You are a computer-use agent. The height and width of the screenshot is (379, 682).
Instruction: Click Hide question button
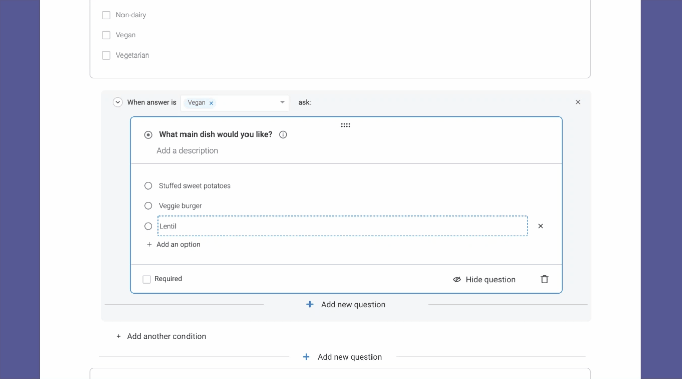coord(484,279)
